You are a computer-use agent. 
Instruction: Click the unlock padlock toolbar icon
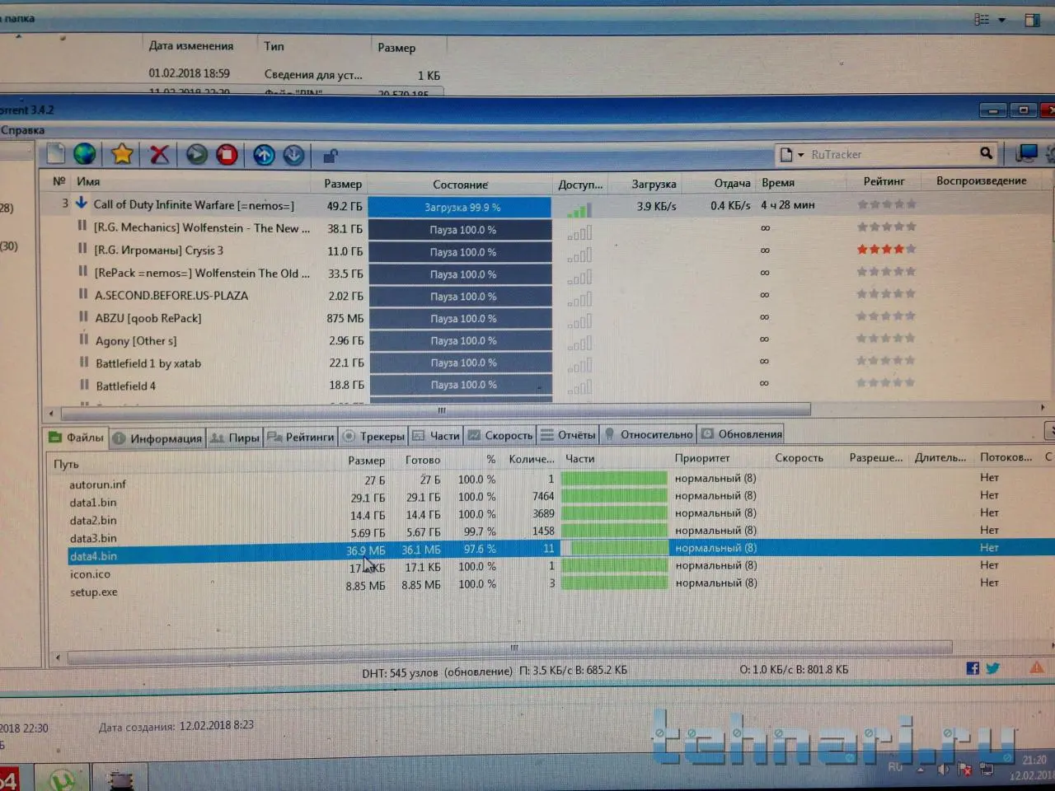(330, 156)
